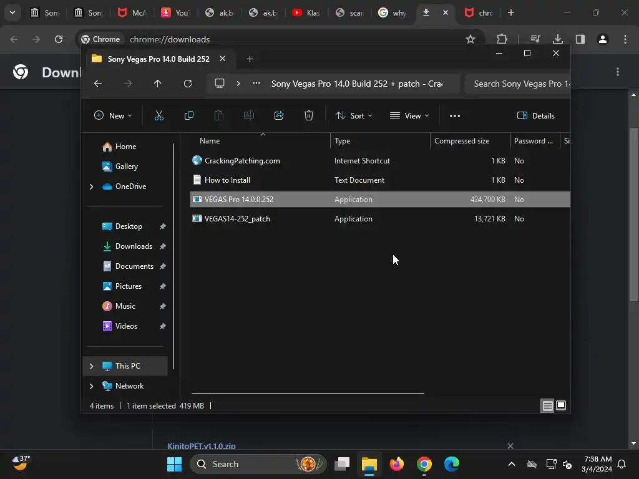639x479 pixels.
Task: Click the Chrome downloads page vertical scrollbar
Action: click(633, 215)
